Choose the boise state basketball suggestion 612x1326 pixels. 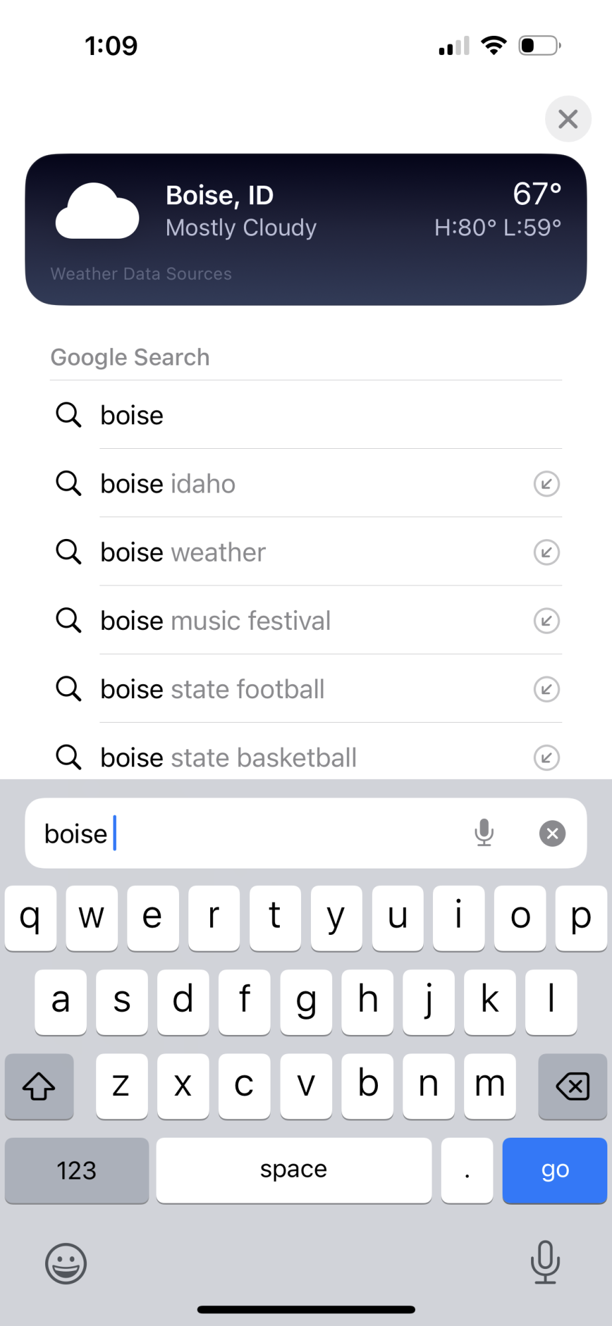306,756
